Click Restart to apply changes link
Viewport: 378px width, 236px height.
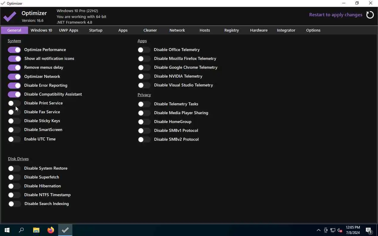click(336, 15)
